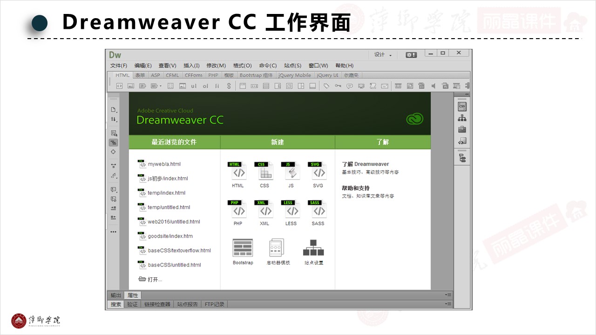This screenshot has height=335, width=596.
Task: Click the 了解 Dreamweaver link
Action: pyautogui.click(x=366, y=164)
